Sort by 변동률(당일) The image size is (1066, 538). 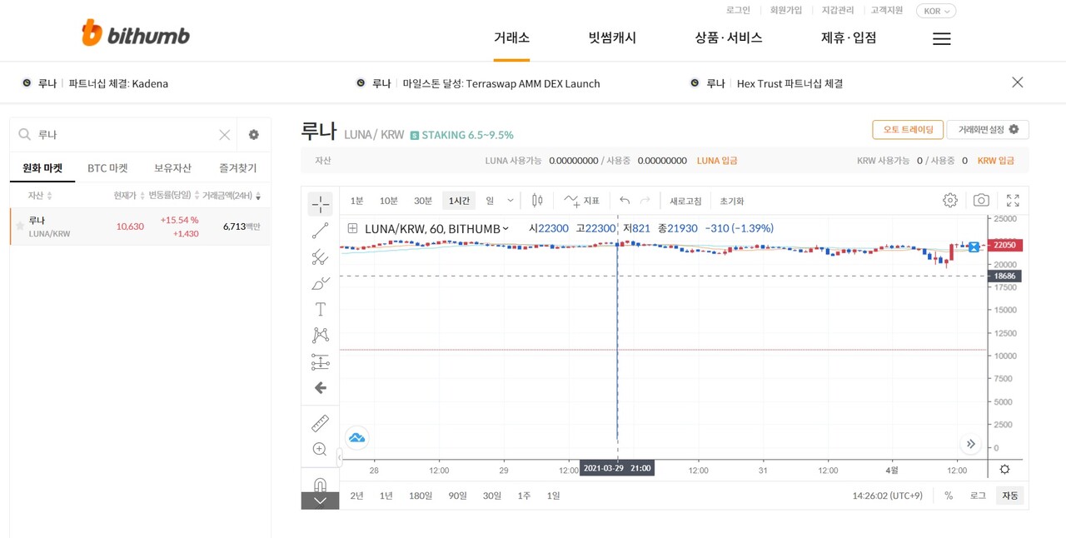pyautogui.click(x=174, y=196)
